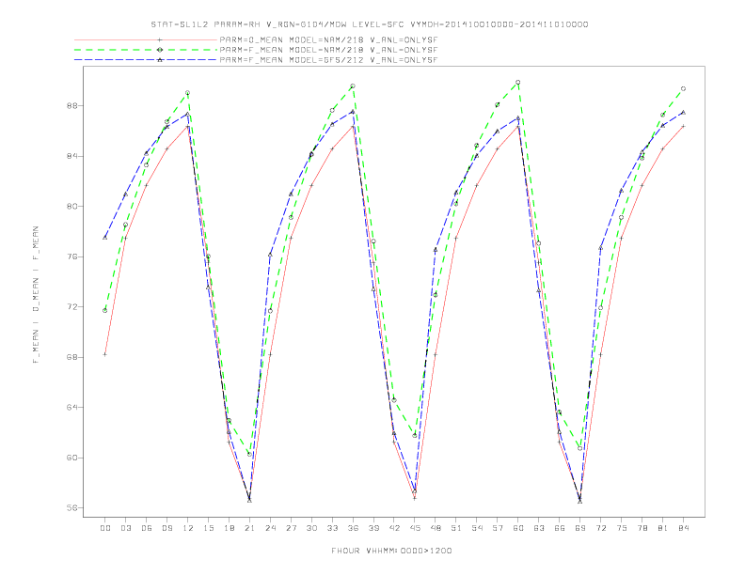Click x-axis tick label '54'

click(477, 528)
